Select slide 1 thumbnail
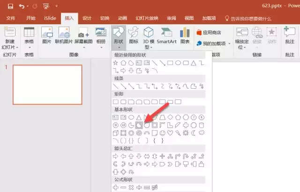The image size is (300, 192). point(47,85)
